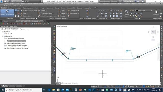Image resolution: width=163 pixels, height=92 pixels.
Task: Switch to the Layout1 tab
Action: [x=12, y=86]
